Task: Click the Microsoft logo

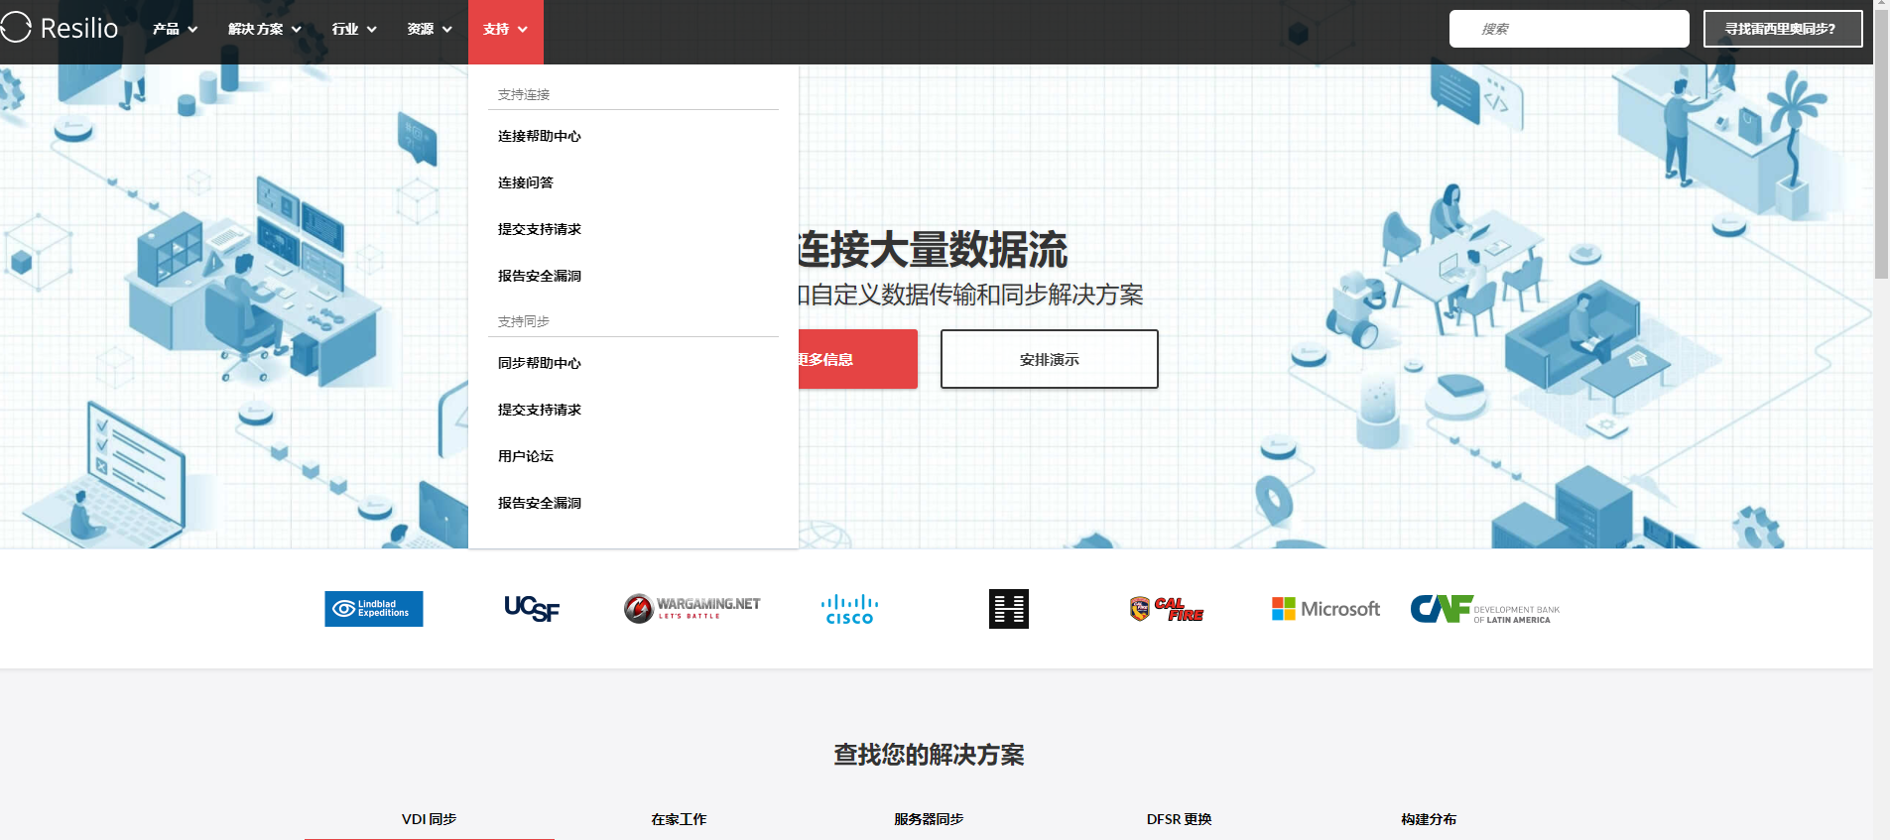Action: (1325, 609)
